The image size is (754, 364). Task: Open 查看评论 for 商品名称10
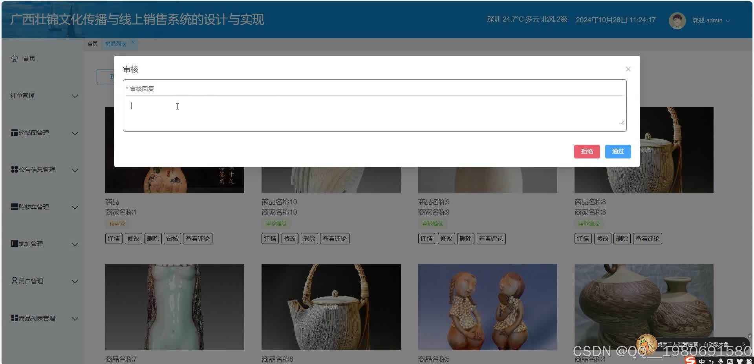(334, 238)
